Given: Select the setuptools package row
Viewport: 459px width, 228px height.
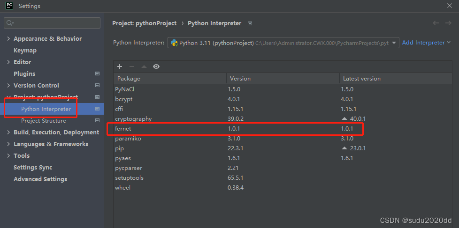Looking at the screenshot, I should point(283,178).
